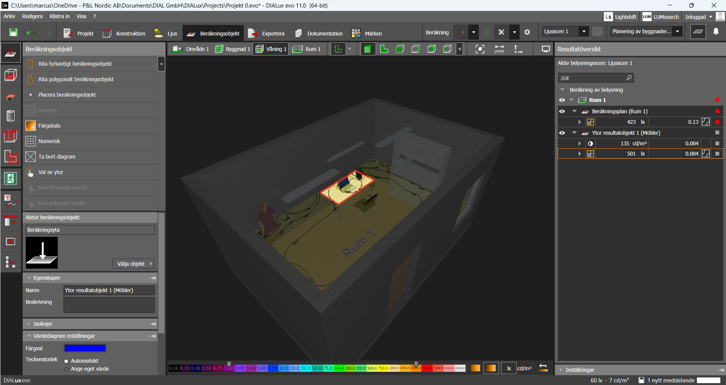Click the monitor display icon
726x385 pixels.
(x=546, y=49)
